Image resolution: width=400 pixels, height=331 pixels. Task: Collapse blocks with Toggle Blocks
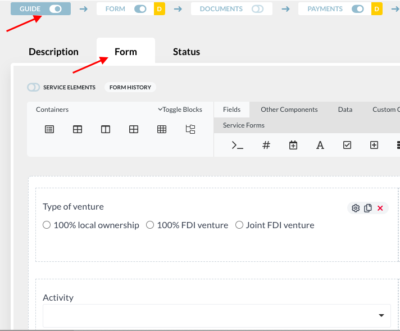(x=180, y=110)
